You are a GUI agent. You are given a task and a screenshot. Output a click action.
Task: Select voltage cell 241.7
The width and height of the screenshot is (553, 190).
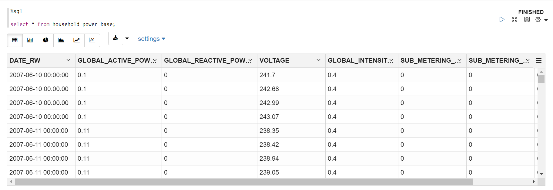pos(291,75)
